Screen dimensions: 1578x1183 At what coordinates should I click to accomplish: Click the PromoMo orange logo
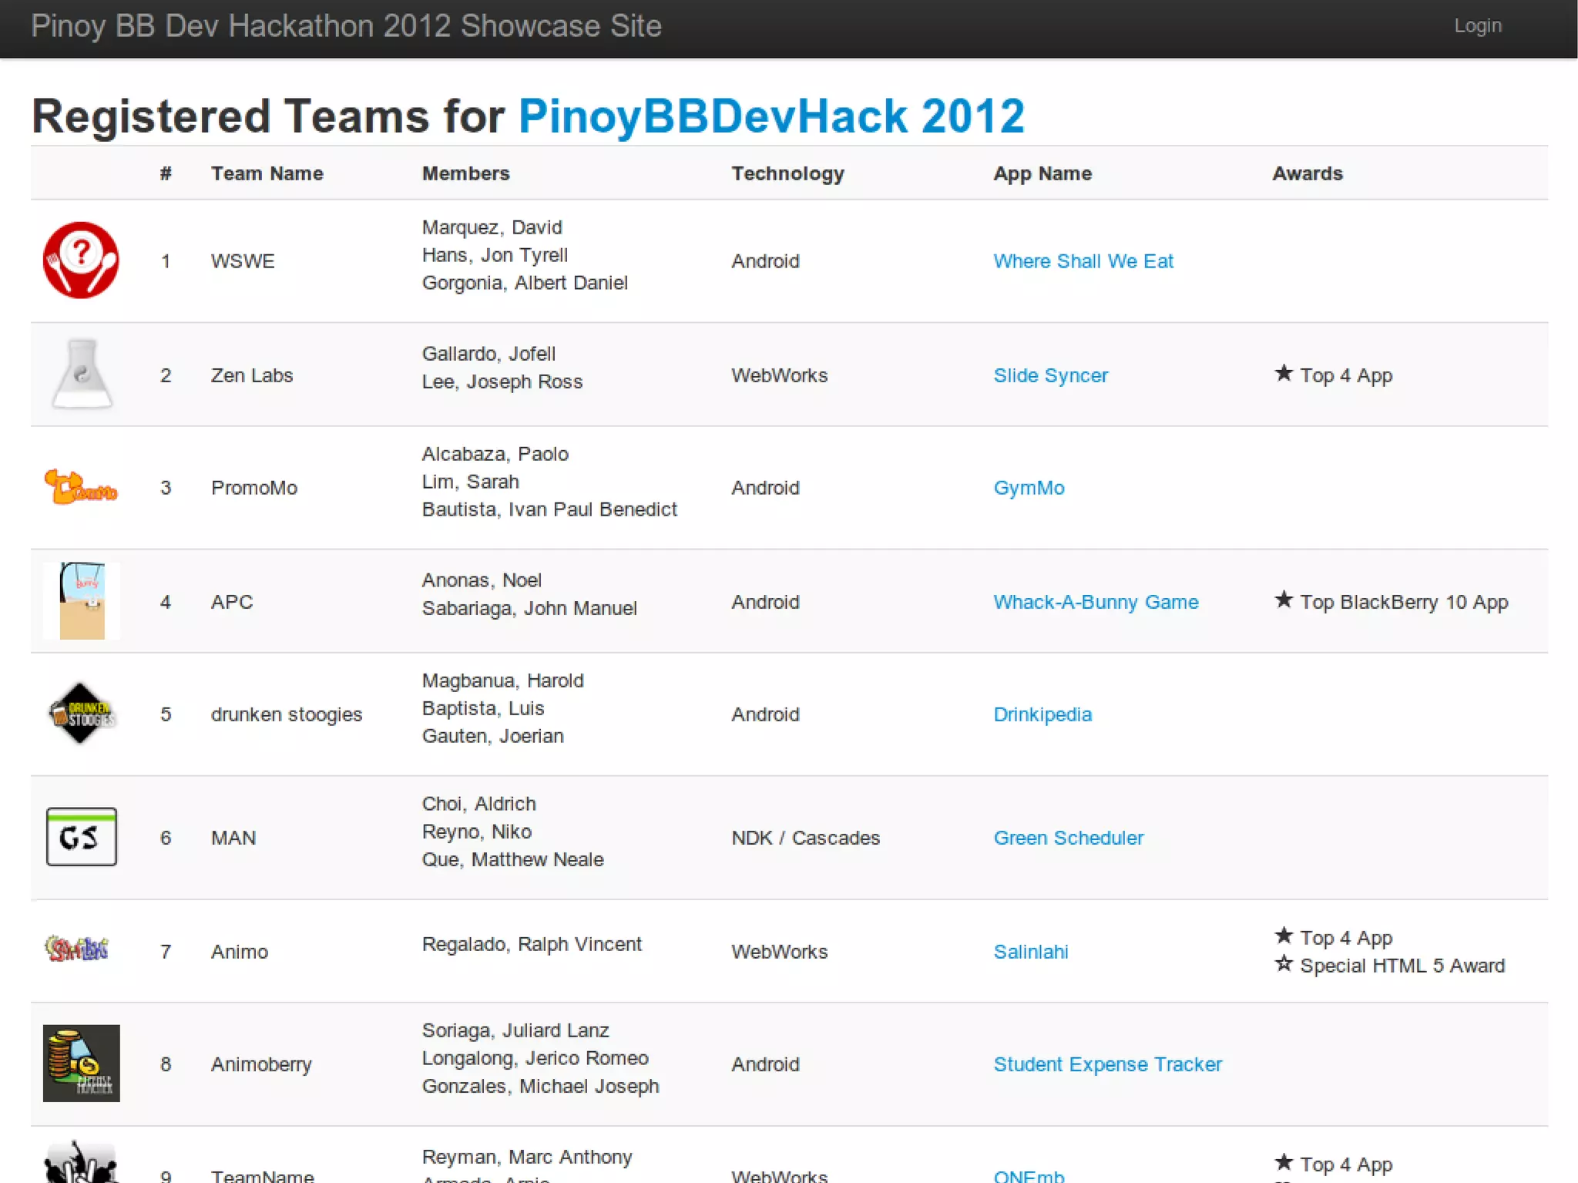pyautogui.click(x=81, y=487)
